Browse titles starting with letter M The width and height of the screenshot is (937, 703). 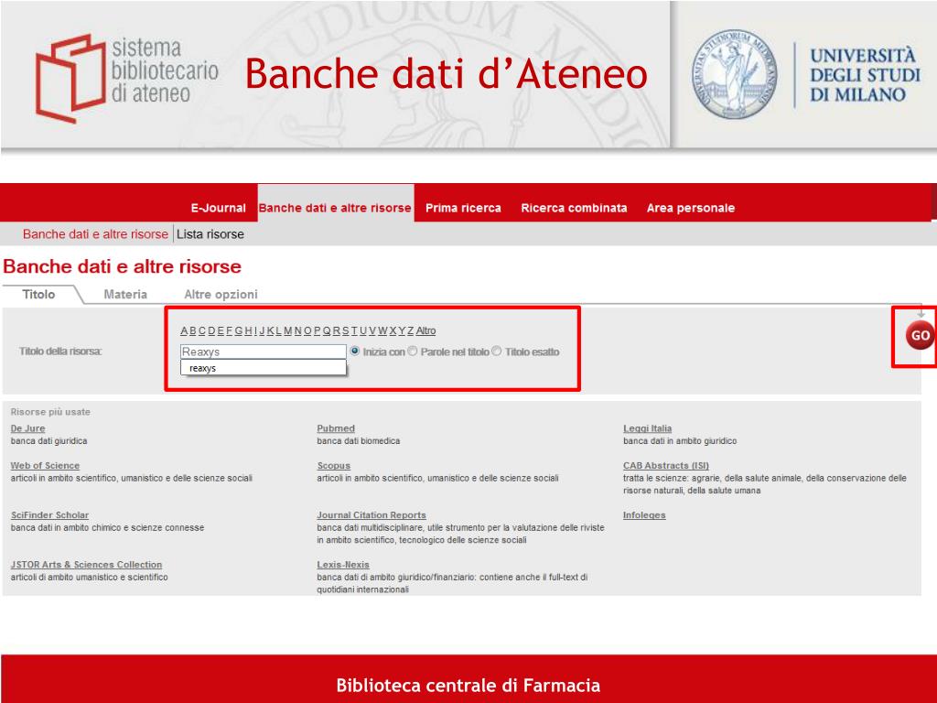click(288, 330)
